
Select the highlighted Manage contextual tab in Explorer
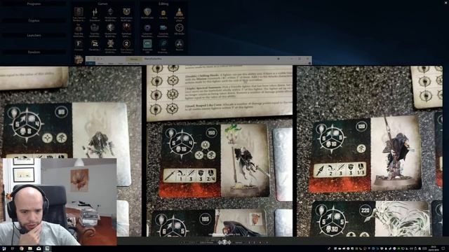point(134,59)
